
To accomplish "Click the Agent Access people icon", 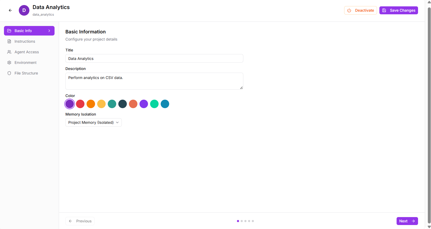I will click(x=9, y=52).
